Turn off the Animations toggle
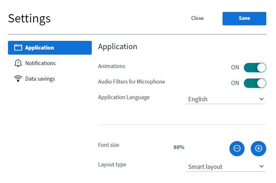The width and height of the screenshot is (276, 183). (255, 67)
